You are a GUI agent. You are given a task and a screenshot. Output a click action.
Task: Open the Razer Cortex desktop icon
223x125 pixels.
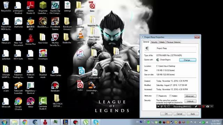[56, 71]
